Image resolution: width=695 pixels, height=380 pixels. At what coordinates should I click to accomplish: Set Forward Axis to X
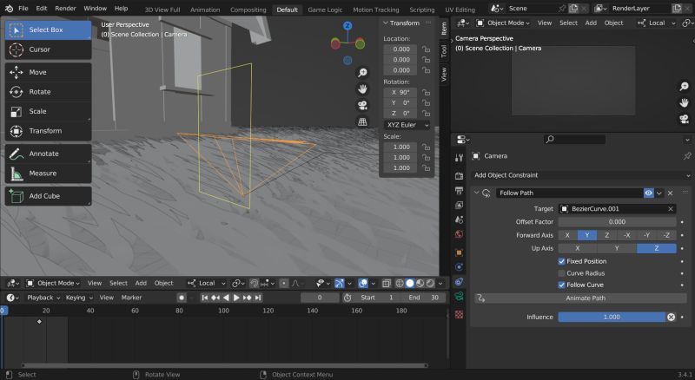click(567, 235)
